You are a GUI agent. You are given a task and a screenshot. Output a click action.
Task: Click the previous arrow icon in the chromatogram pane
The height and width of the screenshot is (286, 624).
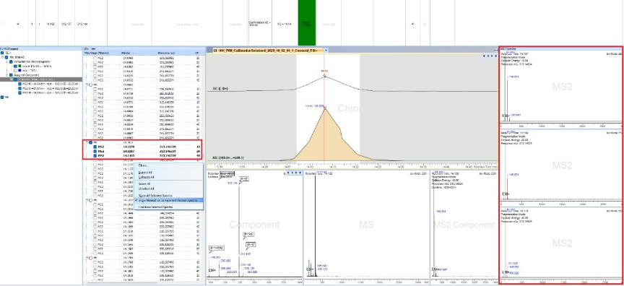pos(488,56)
